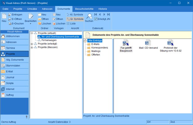The image size is (193, 125).
Task: Open the Offerten folder
Action: pyautogui.click(x=96, y=55)
